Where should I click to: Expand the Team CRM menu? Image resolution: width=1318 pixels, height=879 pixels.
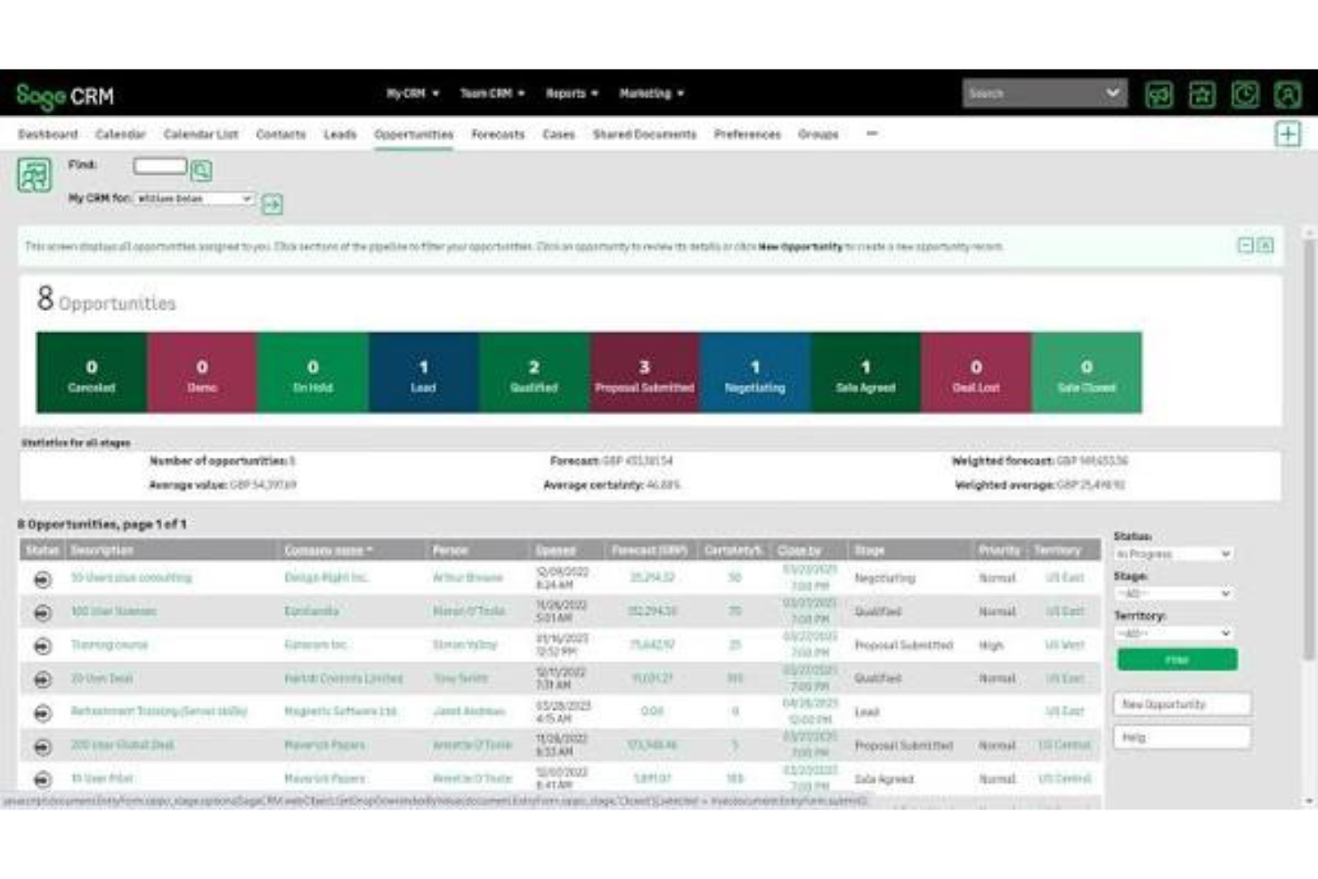(492, 94)
